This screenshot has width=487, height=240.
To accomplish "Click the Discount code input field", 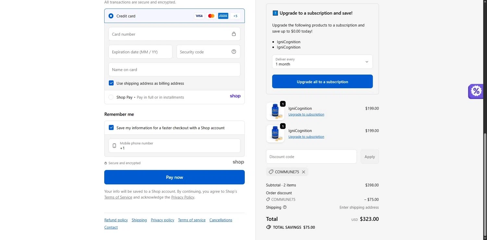I will click(x=311, y=157).
